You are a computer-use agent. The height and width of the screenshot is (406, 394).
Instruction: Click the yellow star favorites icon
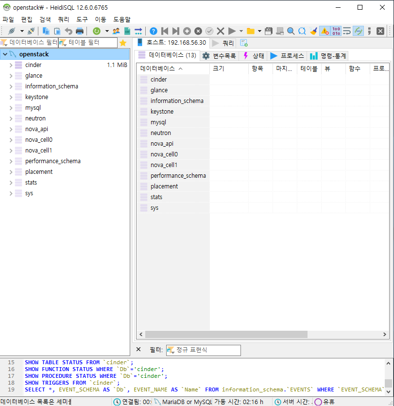123,43
